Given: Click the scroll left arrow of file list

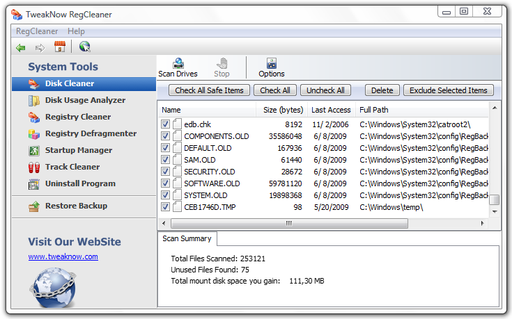Looking at the screenshot, I should click(164, 224).
